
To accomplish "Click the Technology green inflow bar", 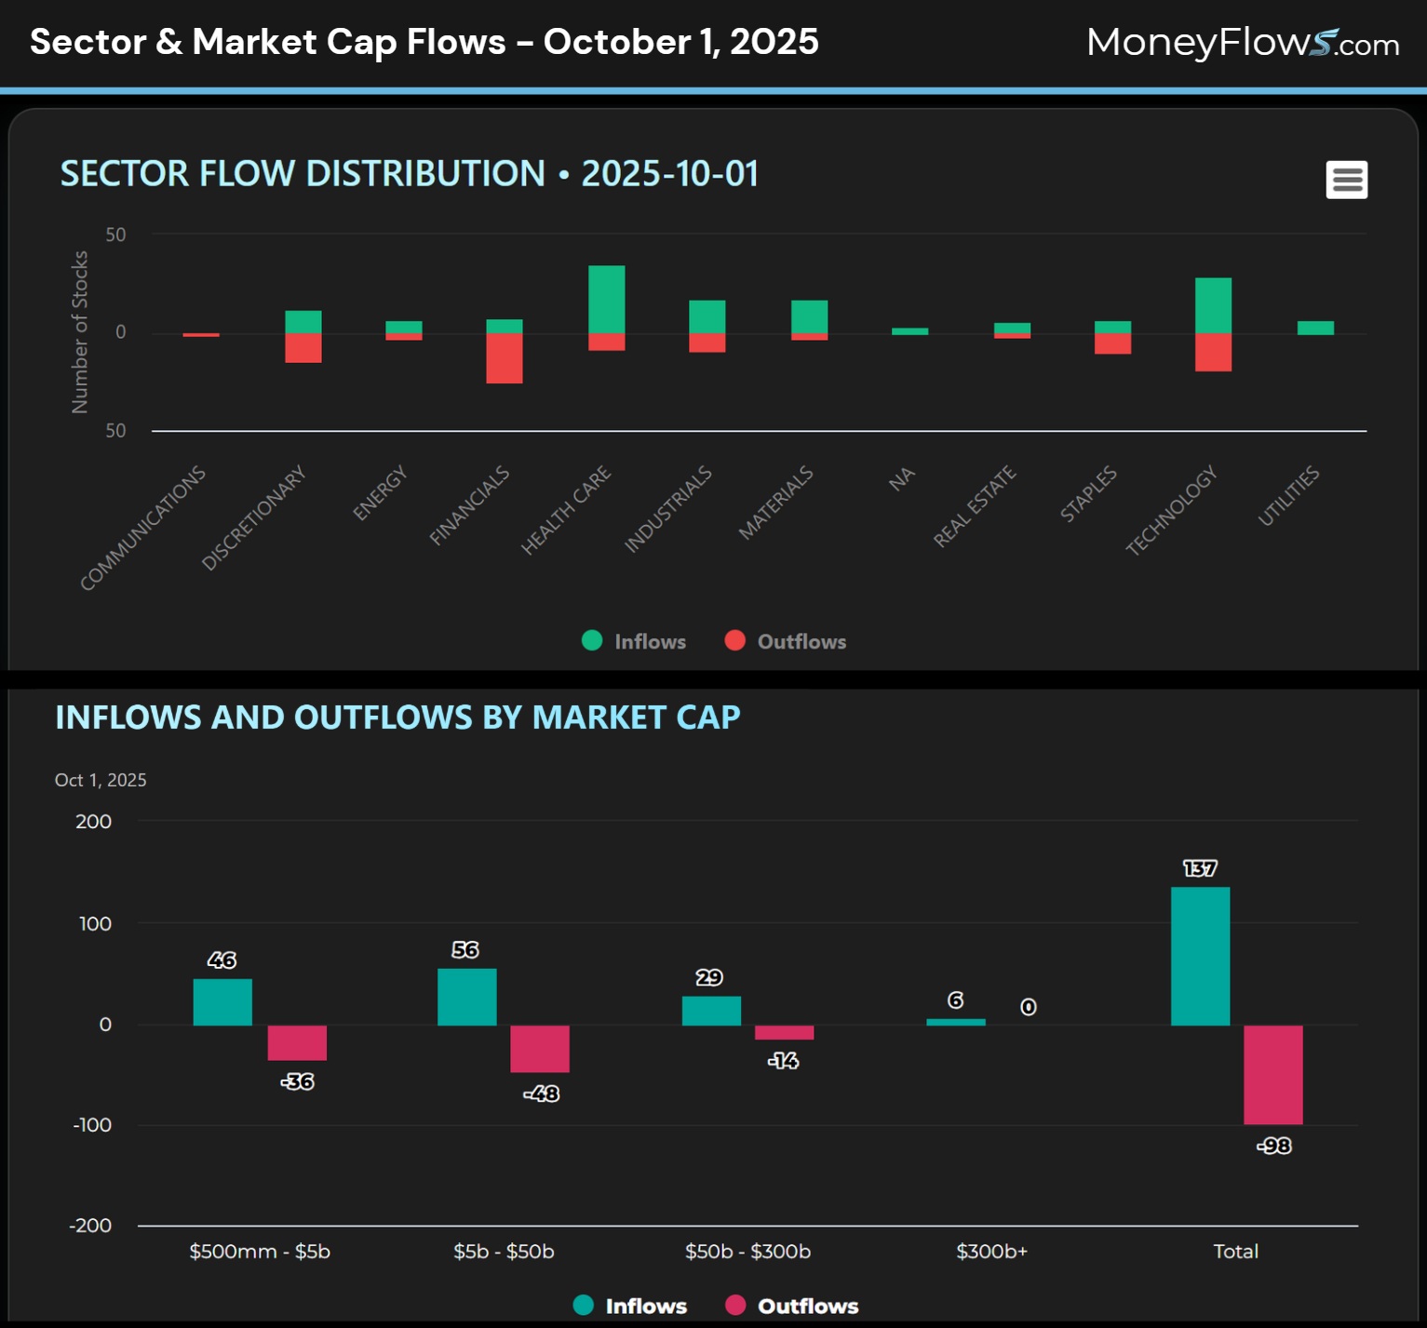I will click(1213, 305).
